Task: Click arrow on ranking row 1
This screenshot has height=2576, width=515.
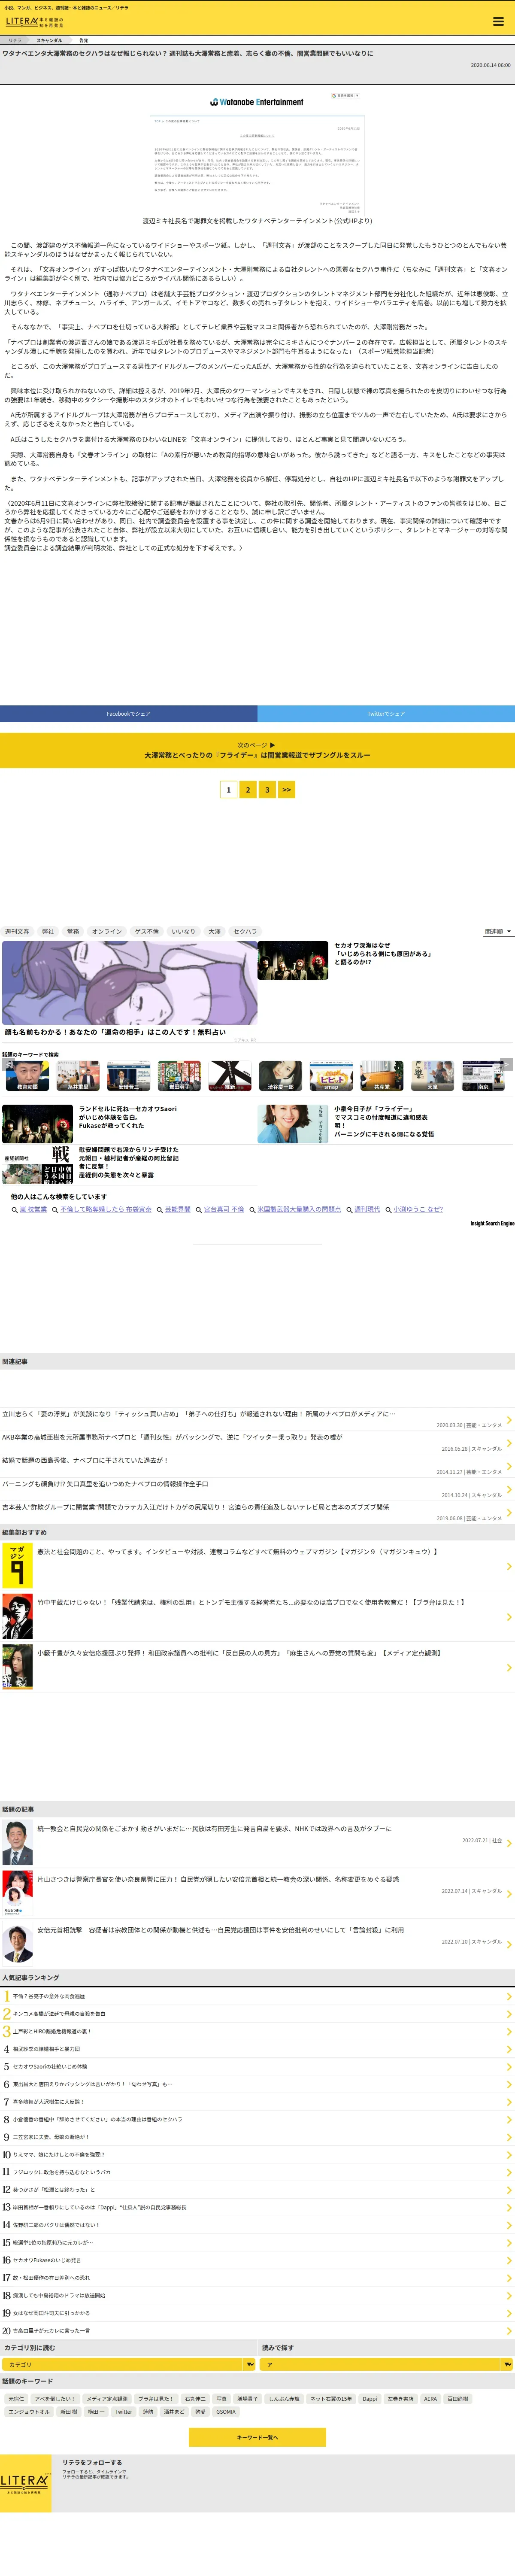Action: point(509,1996)
